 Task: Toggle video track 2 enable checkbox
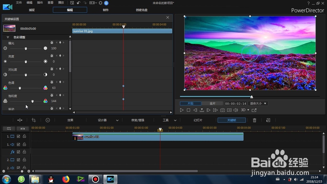(18, 160)
